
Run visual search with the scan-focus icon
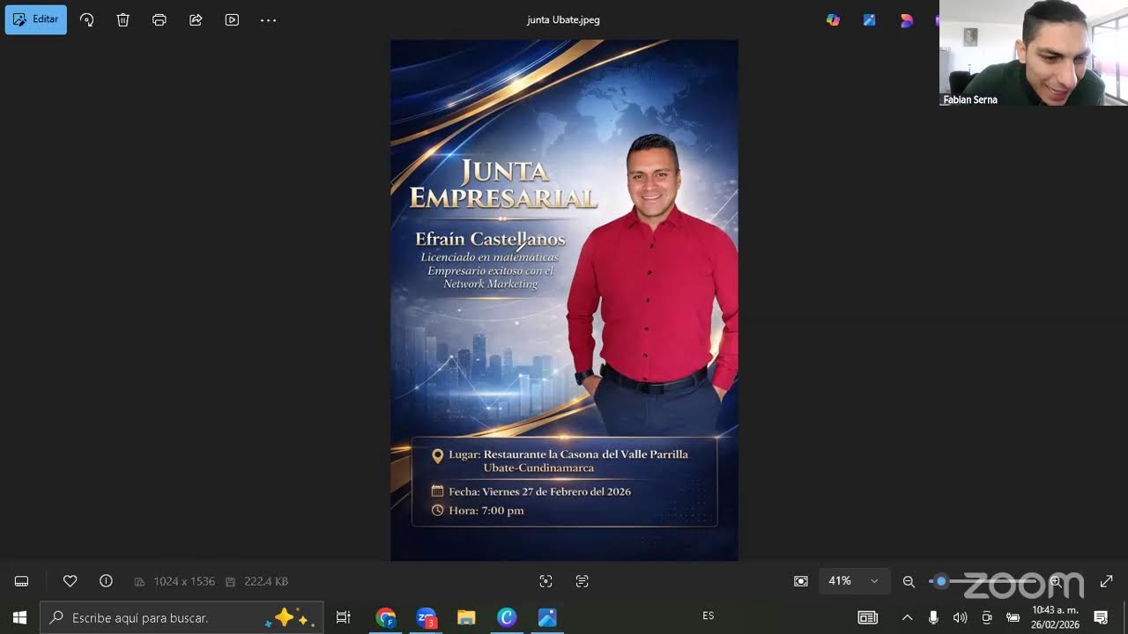click(545, 581)
